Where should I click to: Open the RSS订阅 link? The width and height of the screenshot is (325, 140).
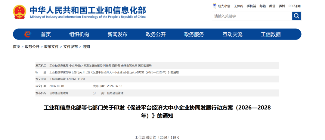click(x=295, y=6)
